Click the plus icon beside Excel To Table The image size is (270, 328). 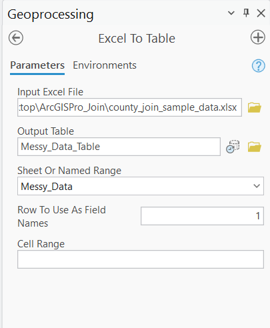[x=258, y=37]
